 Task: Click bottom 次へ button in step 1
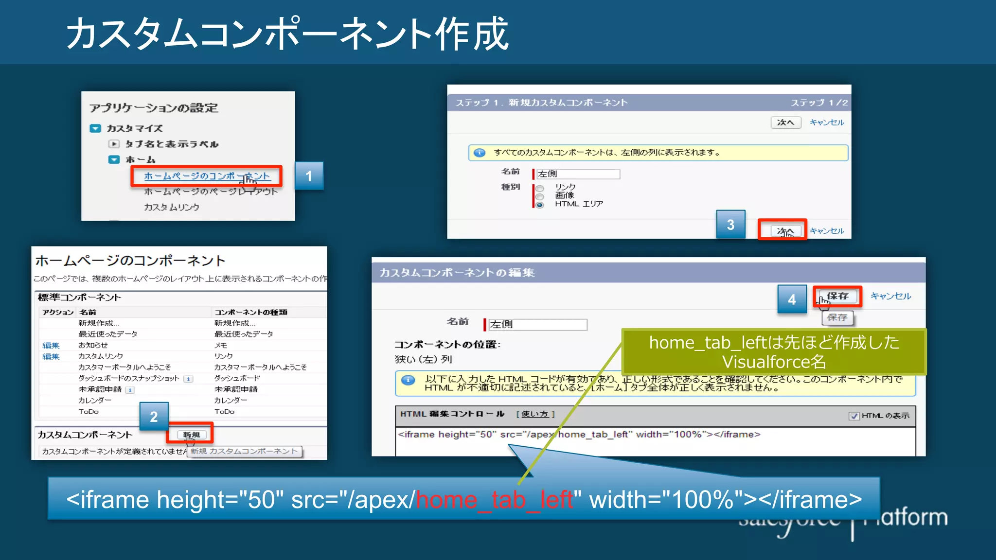coord(785,230)
